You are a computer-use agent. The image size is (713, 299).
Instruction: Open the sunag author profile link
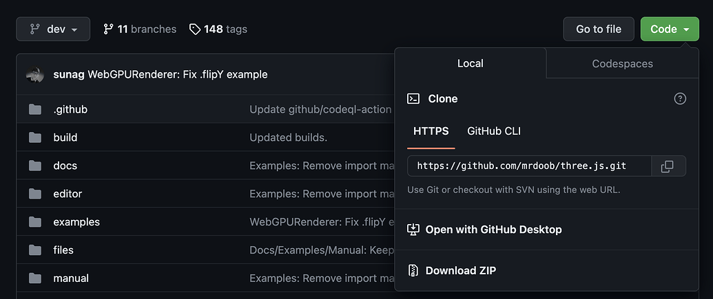pyautogui.click(x=69, y=74)
